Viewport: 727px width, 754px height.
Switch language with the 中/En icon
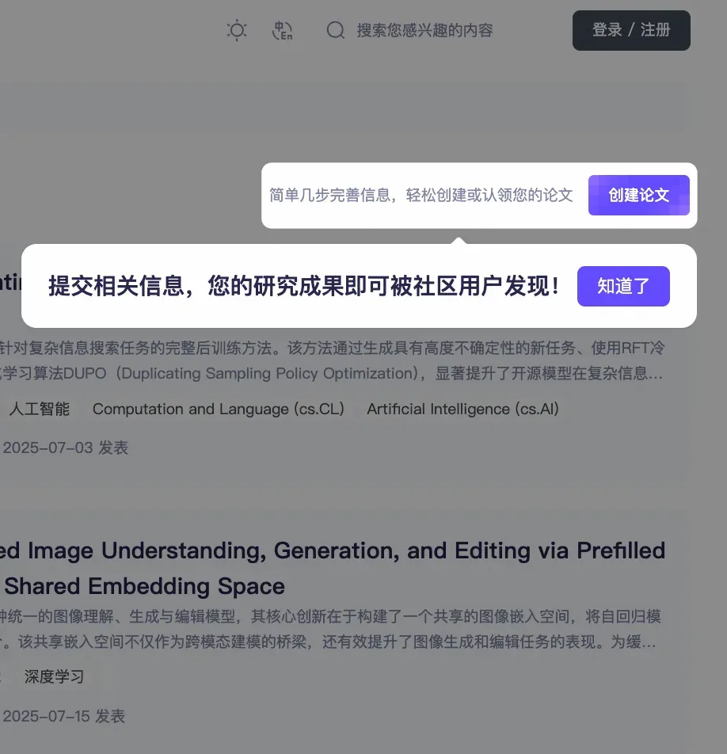(282, 30)
